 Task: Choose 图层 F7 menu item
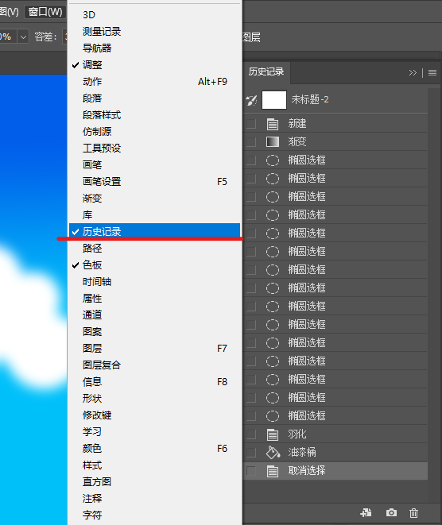pyautogui.click(x=154, y=348)
